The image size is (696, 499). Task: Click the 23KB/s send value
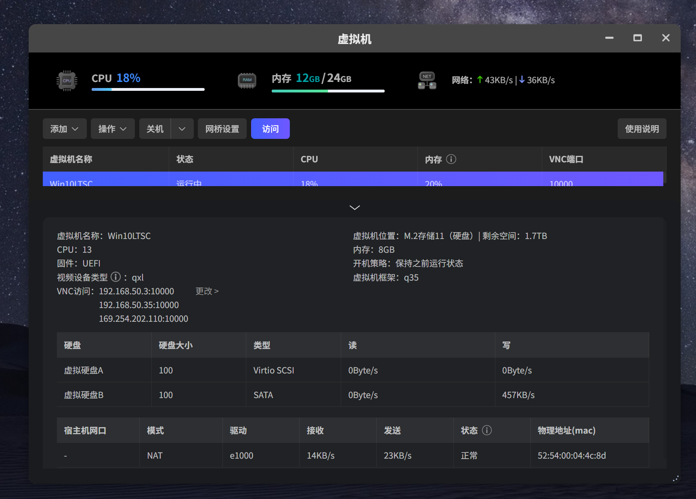pyautogui.click(x=398, y=455)
